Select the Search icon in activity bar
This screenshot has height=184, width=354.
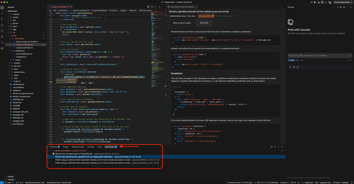click(x=2, y=13)
